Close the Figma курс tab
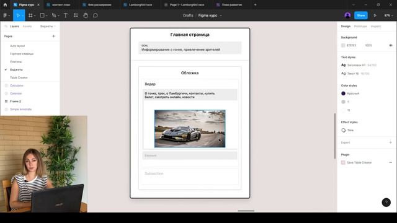This screenshot has height=223, width=397. pos(38,5)
